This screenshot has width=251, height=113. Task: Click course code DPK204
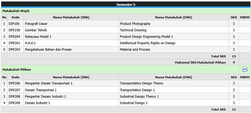(x=14, y=37)
